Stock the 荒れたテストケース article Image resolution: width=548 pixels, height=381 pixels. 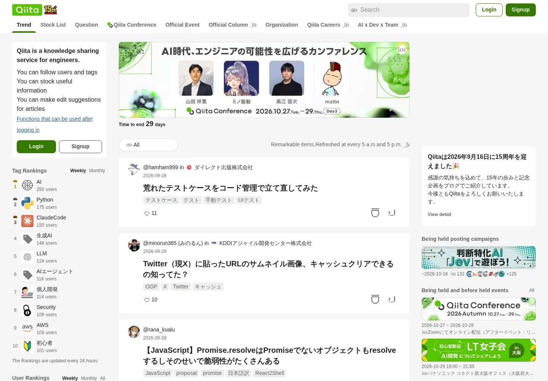[375, 213]
